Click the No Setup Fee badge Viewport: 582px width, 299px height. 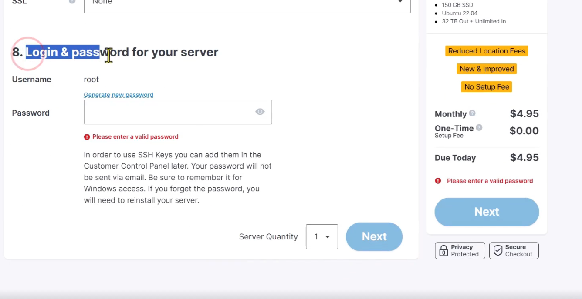(x=487, y=87)
